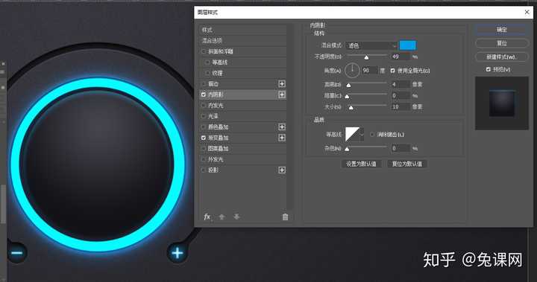Add another stroke (描边) effect with plus icon
Screen dimensions: 537x282
[281, 84]
